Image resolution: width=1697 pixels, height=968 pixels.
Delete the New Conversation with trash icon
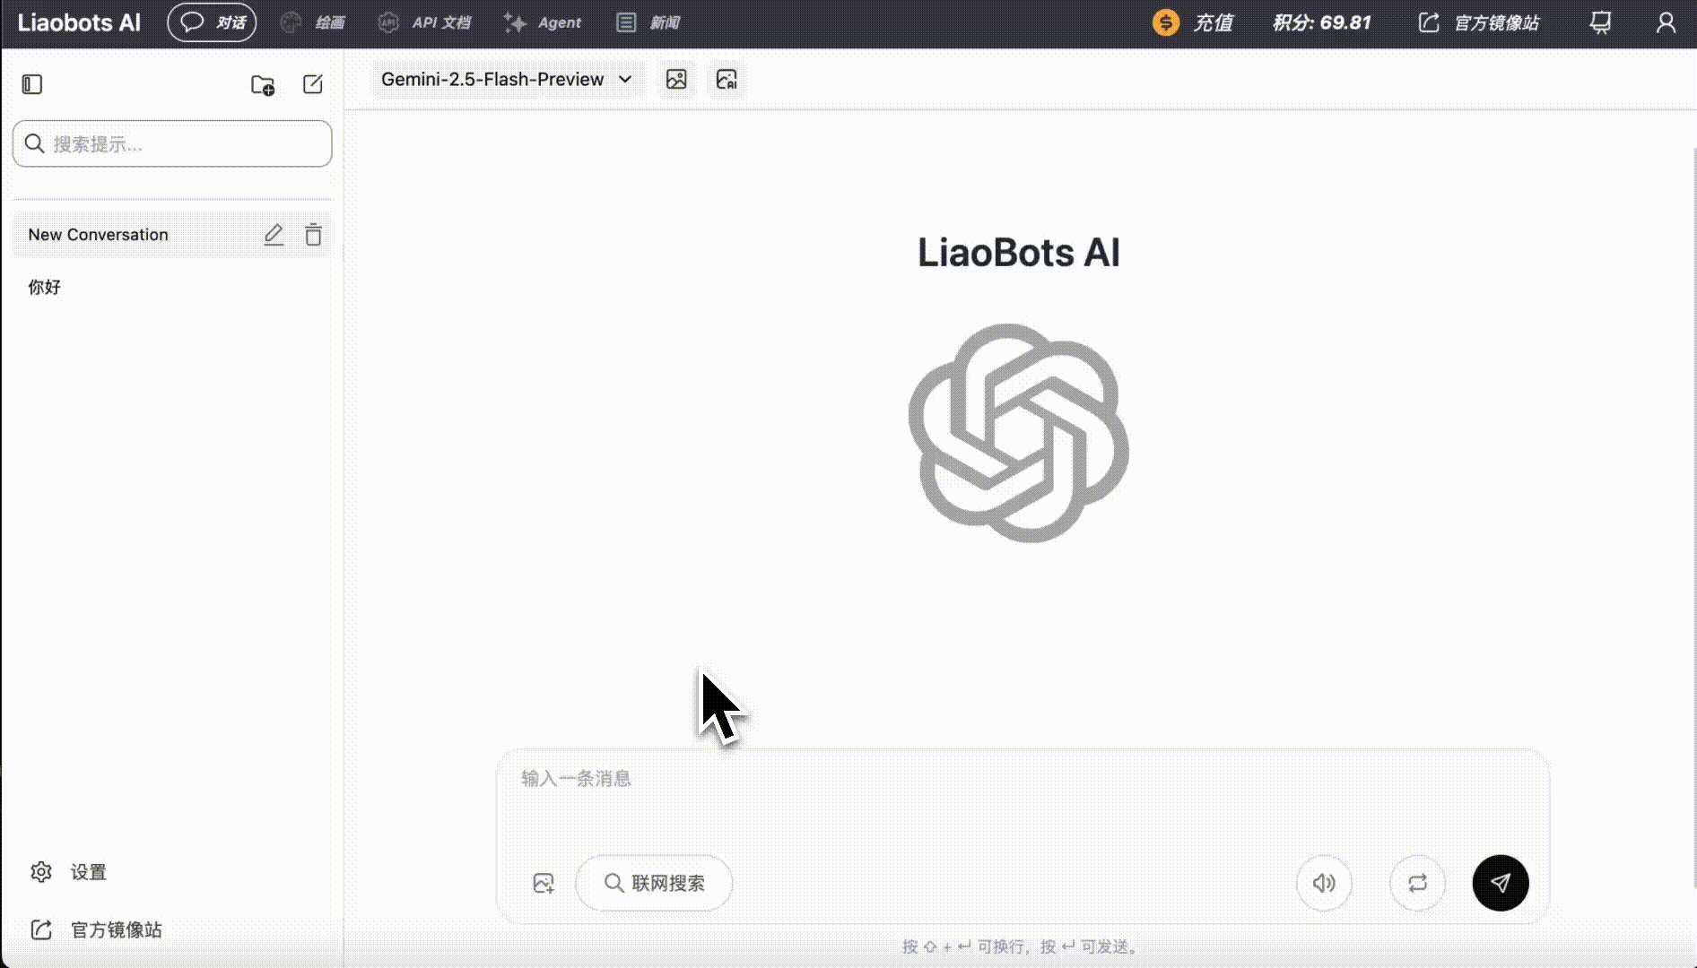(313, 234)
